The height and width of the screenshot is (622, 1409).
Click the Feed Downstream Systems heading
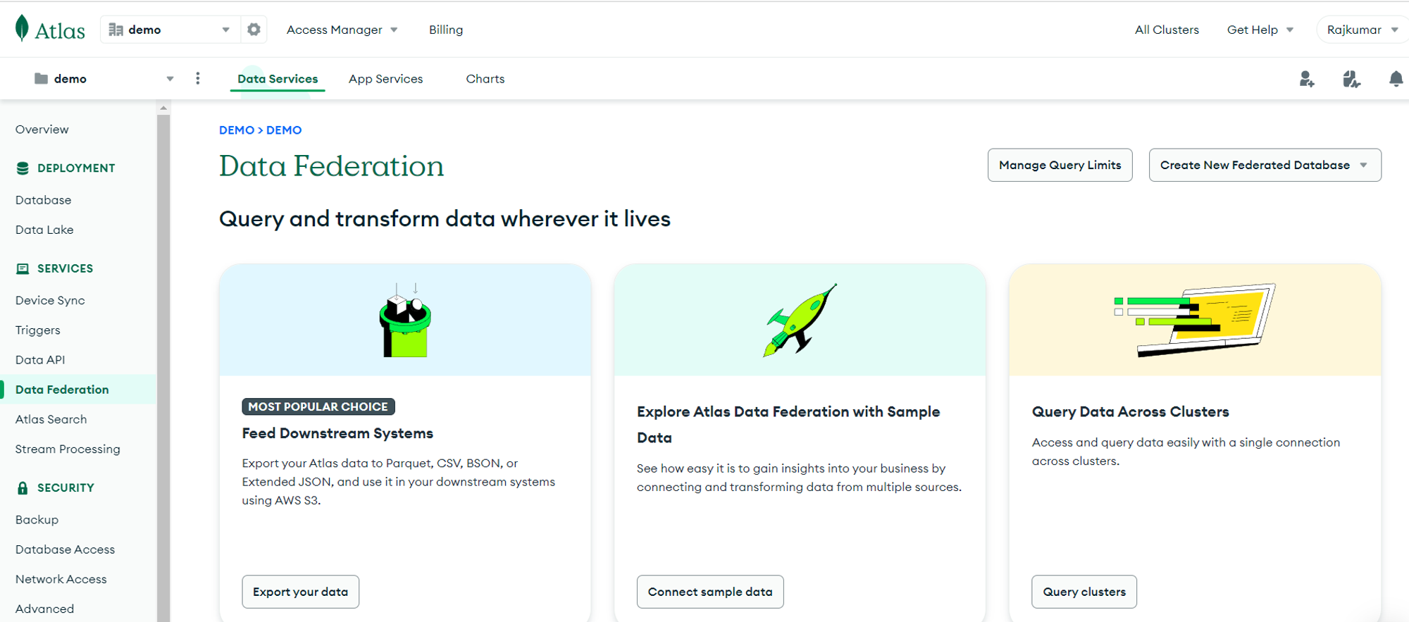(337, 433)
